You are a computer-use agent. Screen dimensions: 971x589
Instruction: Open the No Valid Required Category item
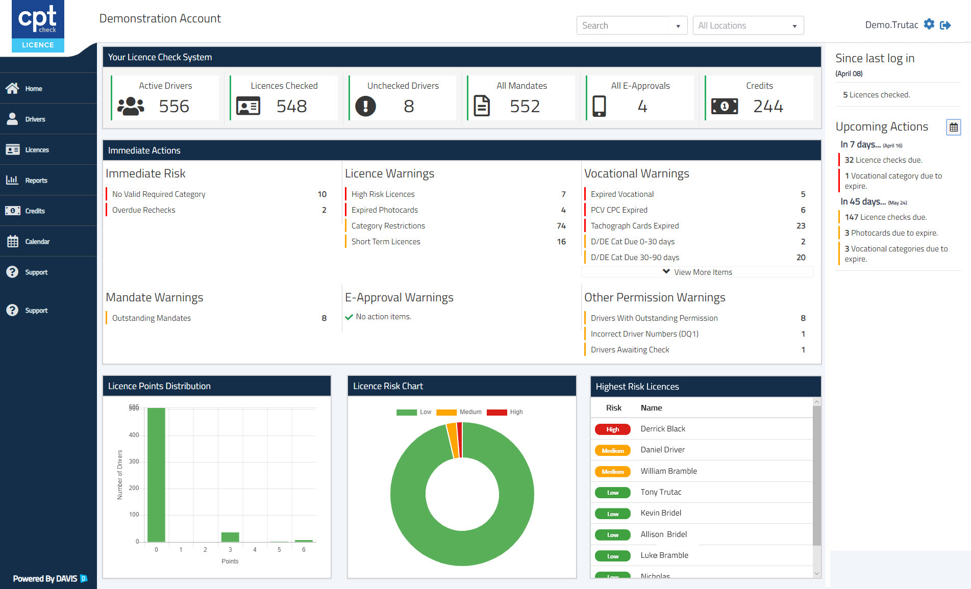159,194
